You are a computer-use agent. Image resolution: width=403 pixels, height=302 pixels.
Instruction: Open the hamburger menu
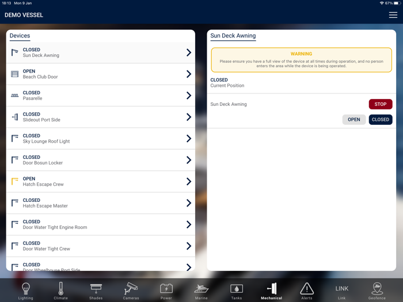(x=393, y=15)
